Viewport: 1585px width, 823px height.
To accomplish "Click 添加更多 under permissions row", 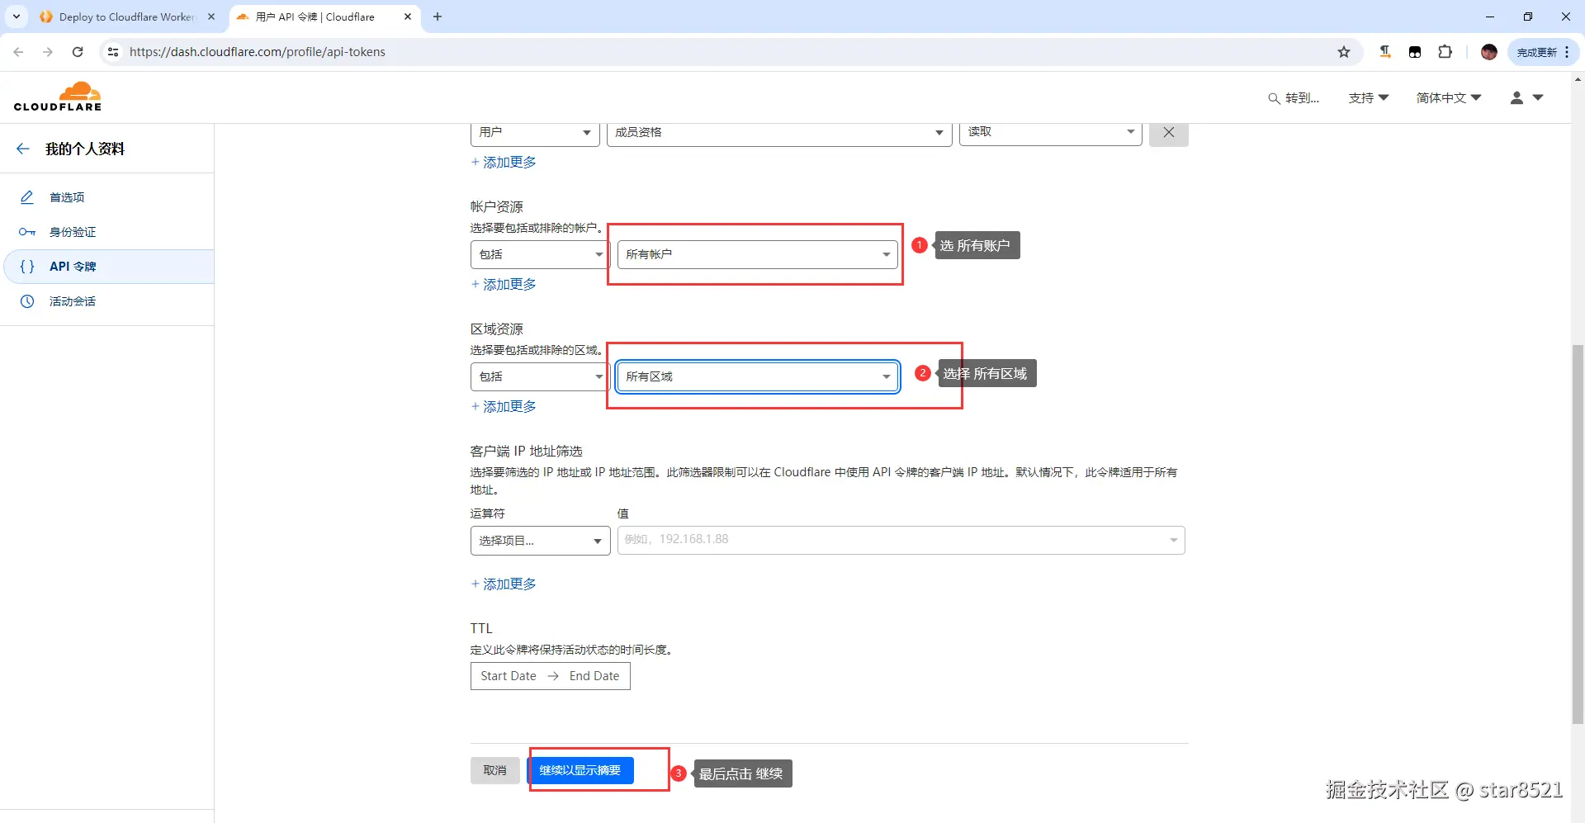I will tap(504, 163).
